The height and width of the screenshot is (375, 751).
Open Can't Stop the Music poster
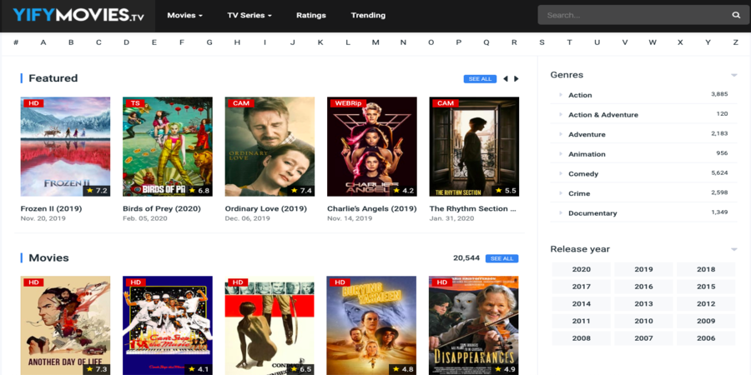(168, 325)
